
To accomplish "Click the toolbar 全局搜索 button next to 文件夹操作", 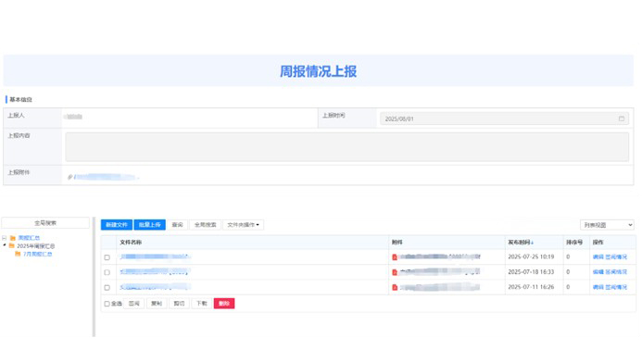I will click(205, 225).
